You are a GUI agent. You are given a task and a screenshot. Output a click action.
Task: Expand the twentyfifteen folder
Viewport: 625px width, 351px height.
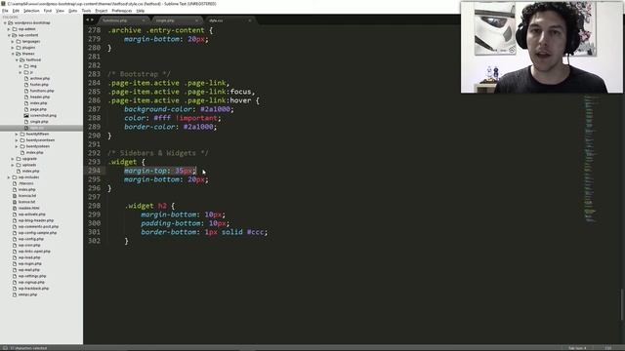(x=17, y=135)
